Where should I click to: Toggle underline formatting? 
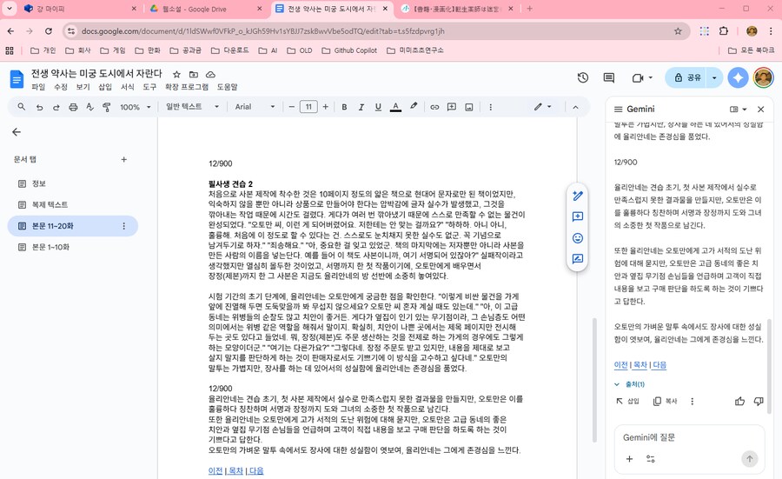point(378,107)
